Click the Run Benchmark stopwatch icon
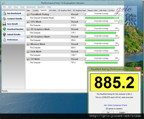The height and width of the screenshot is (119, 144). [x=4, y=13]
